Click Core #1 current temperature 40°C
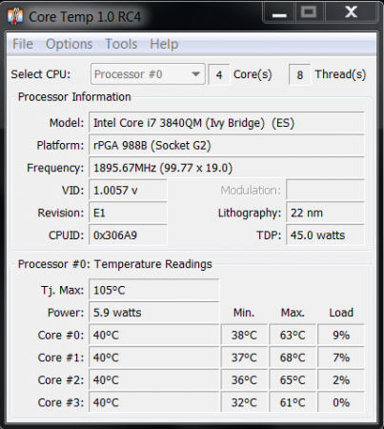The width and height of the screenshot is (384, 429). coord(154,357)
